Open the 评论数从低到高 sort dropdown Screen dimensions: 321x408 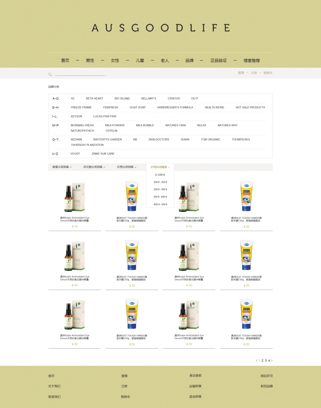coord(94,167)
